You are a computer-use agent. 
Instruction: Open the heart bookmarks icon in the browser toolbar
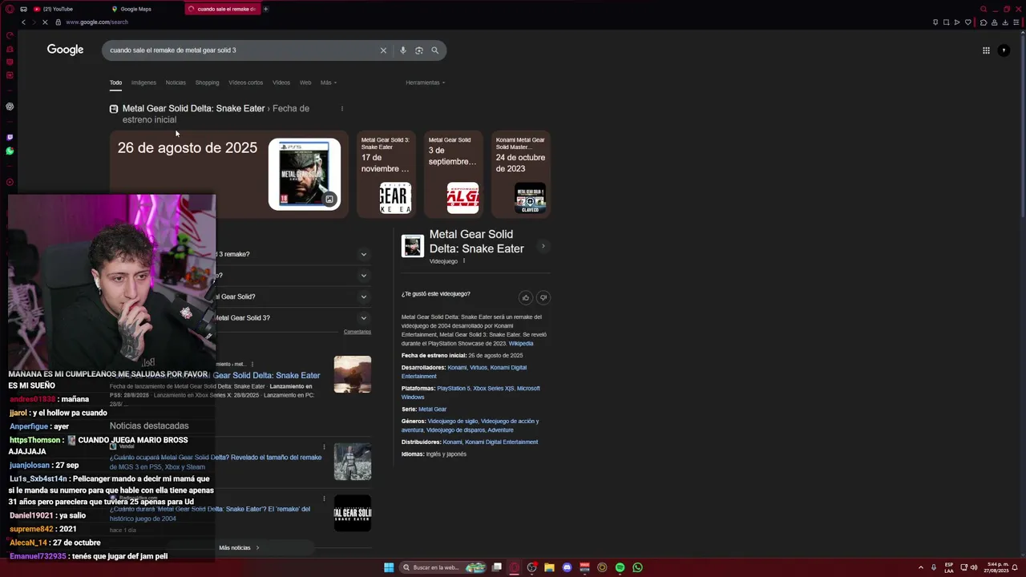point(968,22)
